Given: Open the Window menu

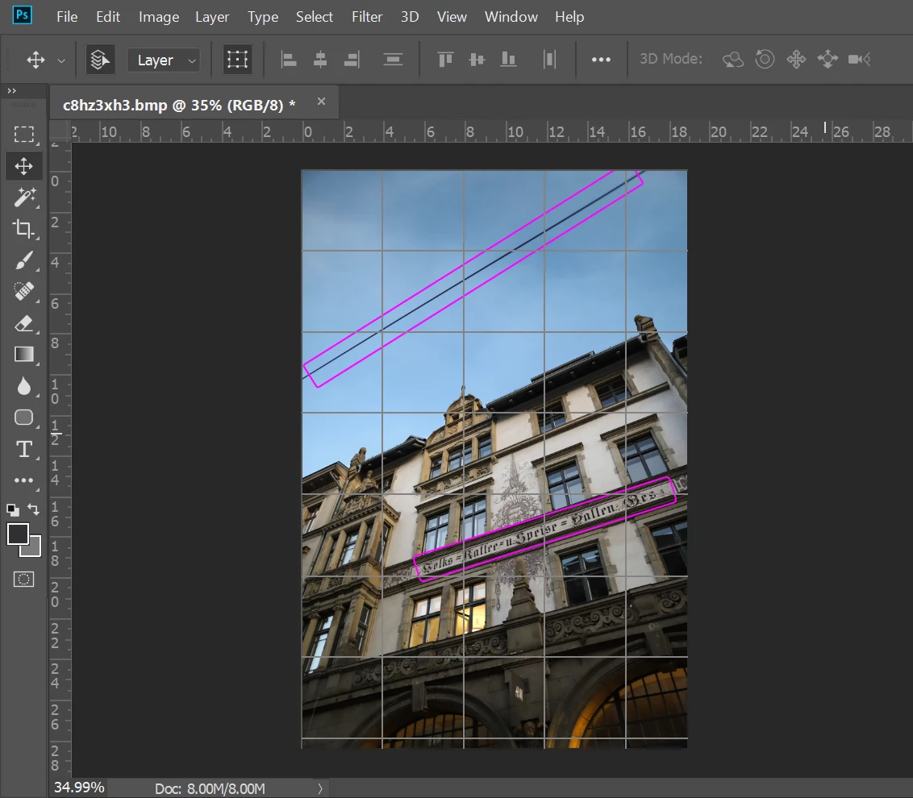Looking at the screenshot, I should pyautogui.click(x=511, y=17).
